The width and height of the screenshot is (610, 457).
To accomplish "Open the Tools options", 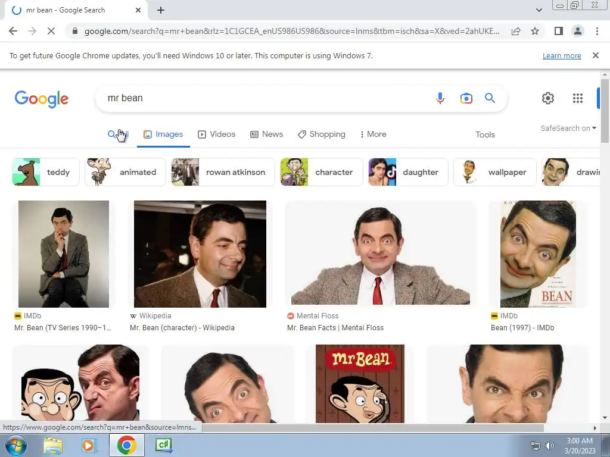I will coord(485,134).
